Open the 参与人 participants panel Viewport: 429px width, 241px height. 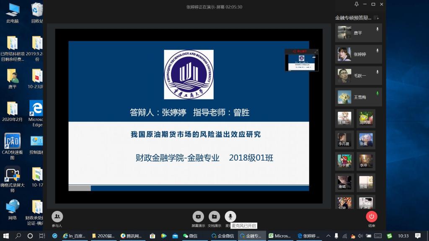(x=57, y=216)
